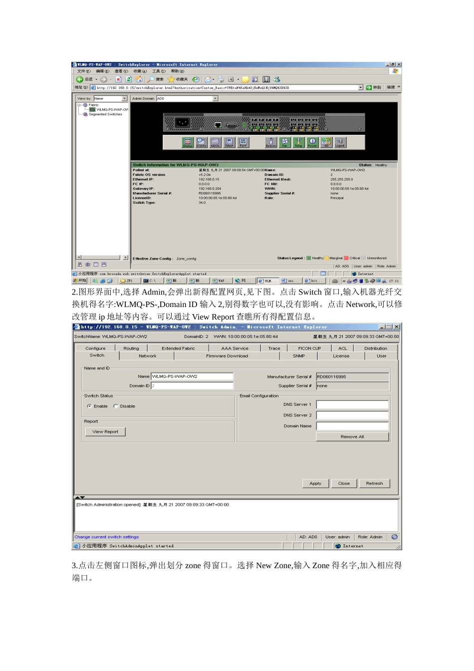Open the 文件 (File) menu in IE

84,71
